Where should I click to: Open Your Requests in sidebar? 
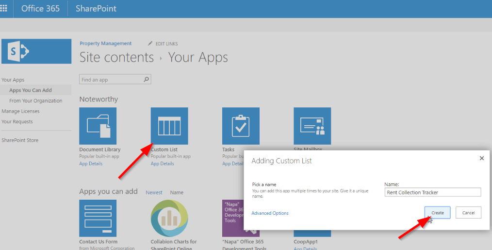pyautogui.click(x=17, y=121)
